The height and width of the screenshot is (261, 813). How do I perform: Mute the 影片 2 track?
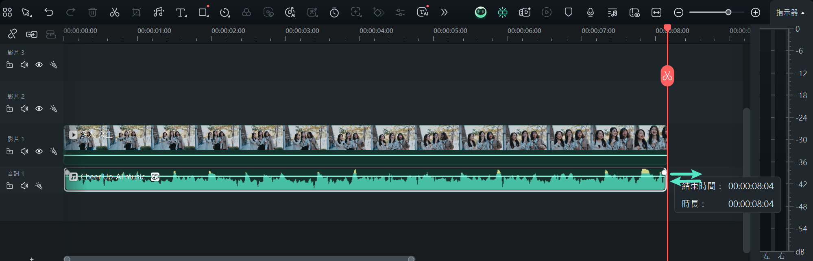pos(24,108)
